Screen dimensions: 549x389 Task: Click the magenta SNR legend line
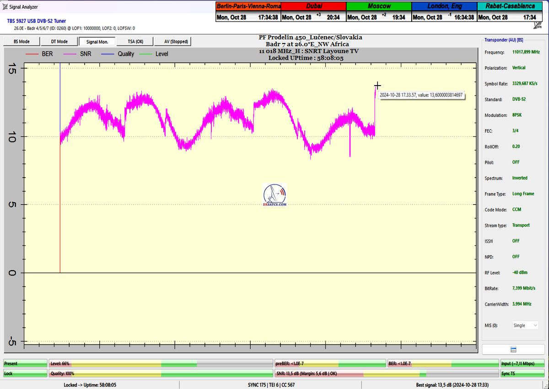pyautogui.click(x=71, y=54)
